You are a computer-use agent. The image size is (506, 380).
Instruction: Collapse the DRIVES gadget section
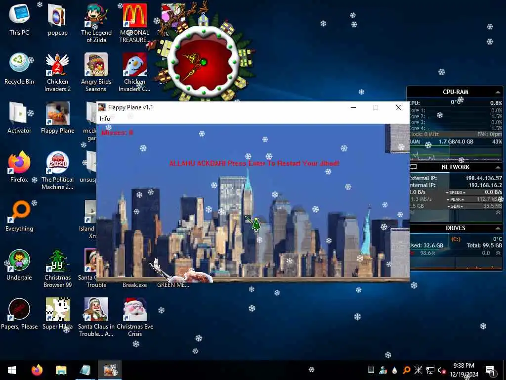498,228
